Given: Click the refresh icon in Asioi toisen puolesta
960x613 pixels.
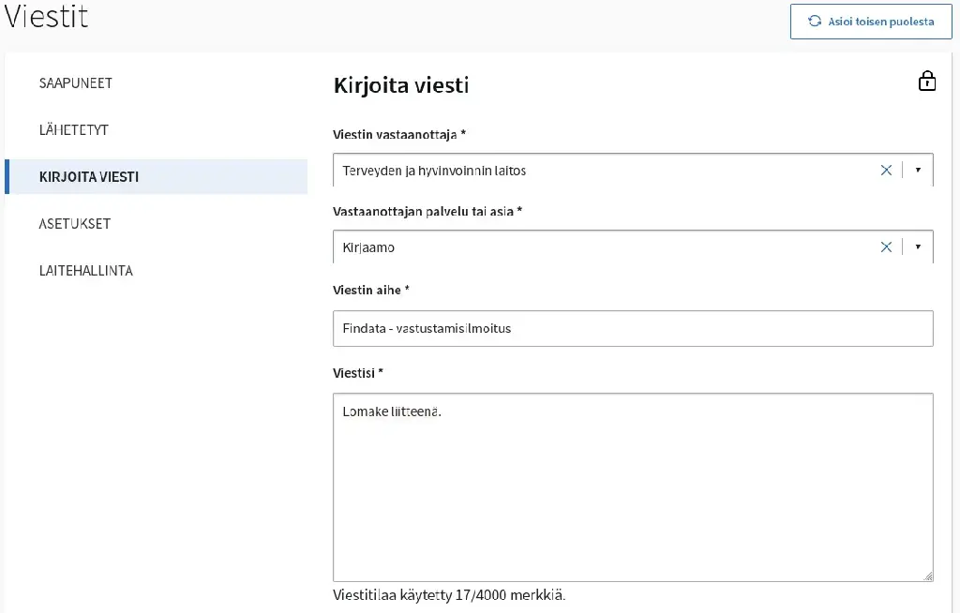Looking at the screenshot, I should [x=815, y=21].
